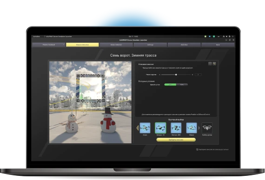
Task: Select the green day time toggle
Action: pos(170,85)
